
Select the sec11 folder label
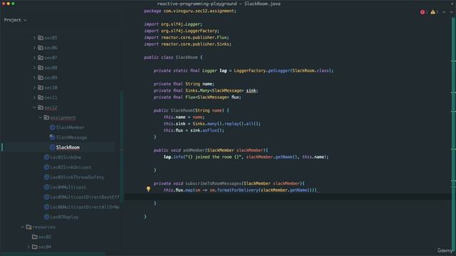pyautogui.click(x=51, y=97)
